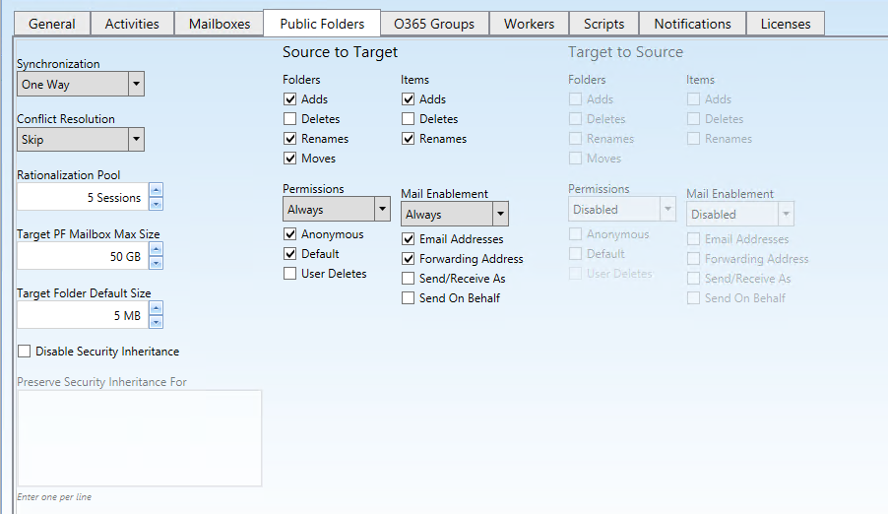Decrease Target Folder Default Size value

point(156,322)
